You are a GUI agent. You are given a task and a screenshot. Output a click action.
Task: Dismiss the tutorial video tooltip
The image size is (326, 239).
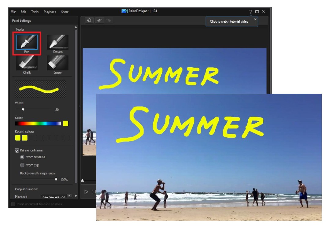click(x=255, y=19)
